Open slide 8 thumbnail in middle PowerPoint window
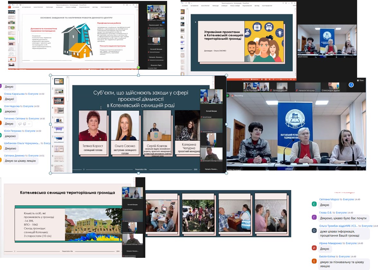This screenshot has height=270, width=378. pyautogui.click(x=59, y=149)
